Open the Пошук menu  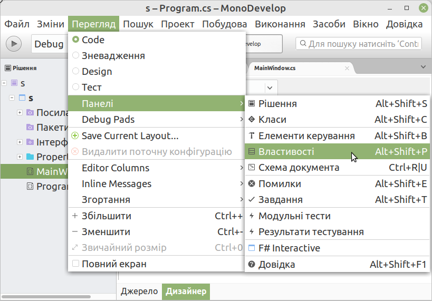[x=138, y=24]
